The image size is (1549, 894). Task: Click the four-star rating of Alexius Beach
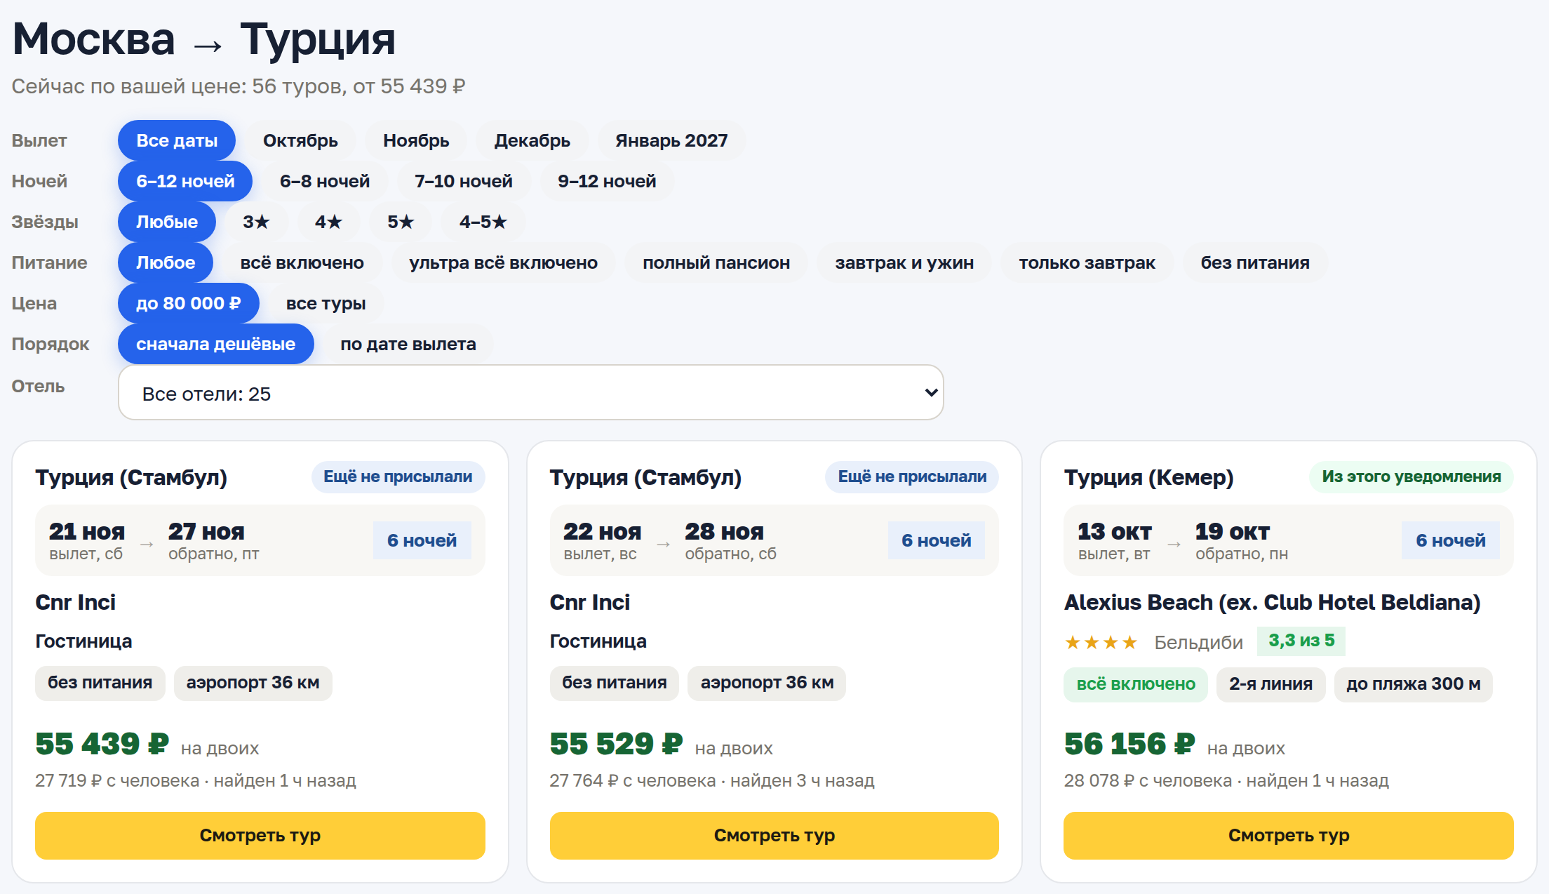(x=1101, y=642)
